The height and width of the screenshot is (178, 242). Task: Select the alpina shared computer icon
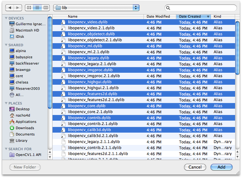coord(12,51)
